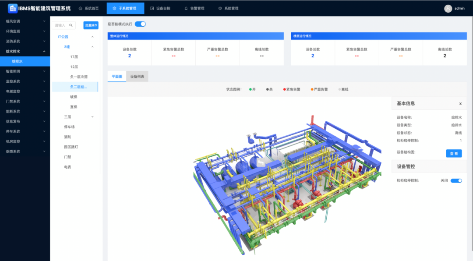Click the gear icon beside 子系统管理
This screenshot has height=261, width=473.
coord(114,8)
